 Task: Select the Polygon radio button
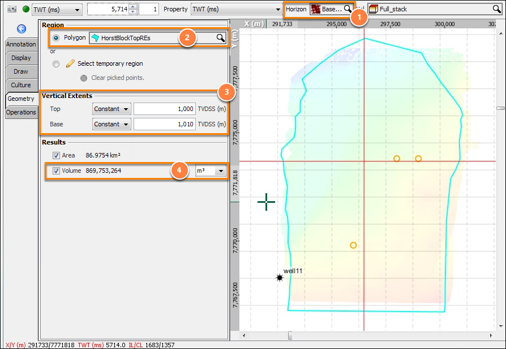tap(56, 38)
